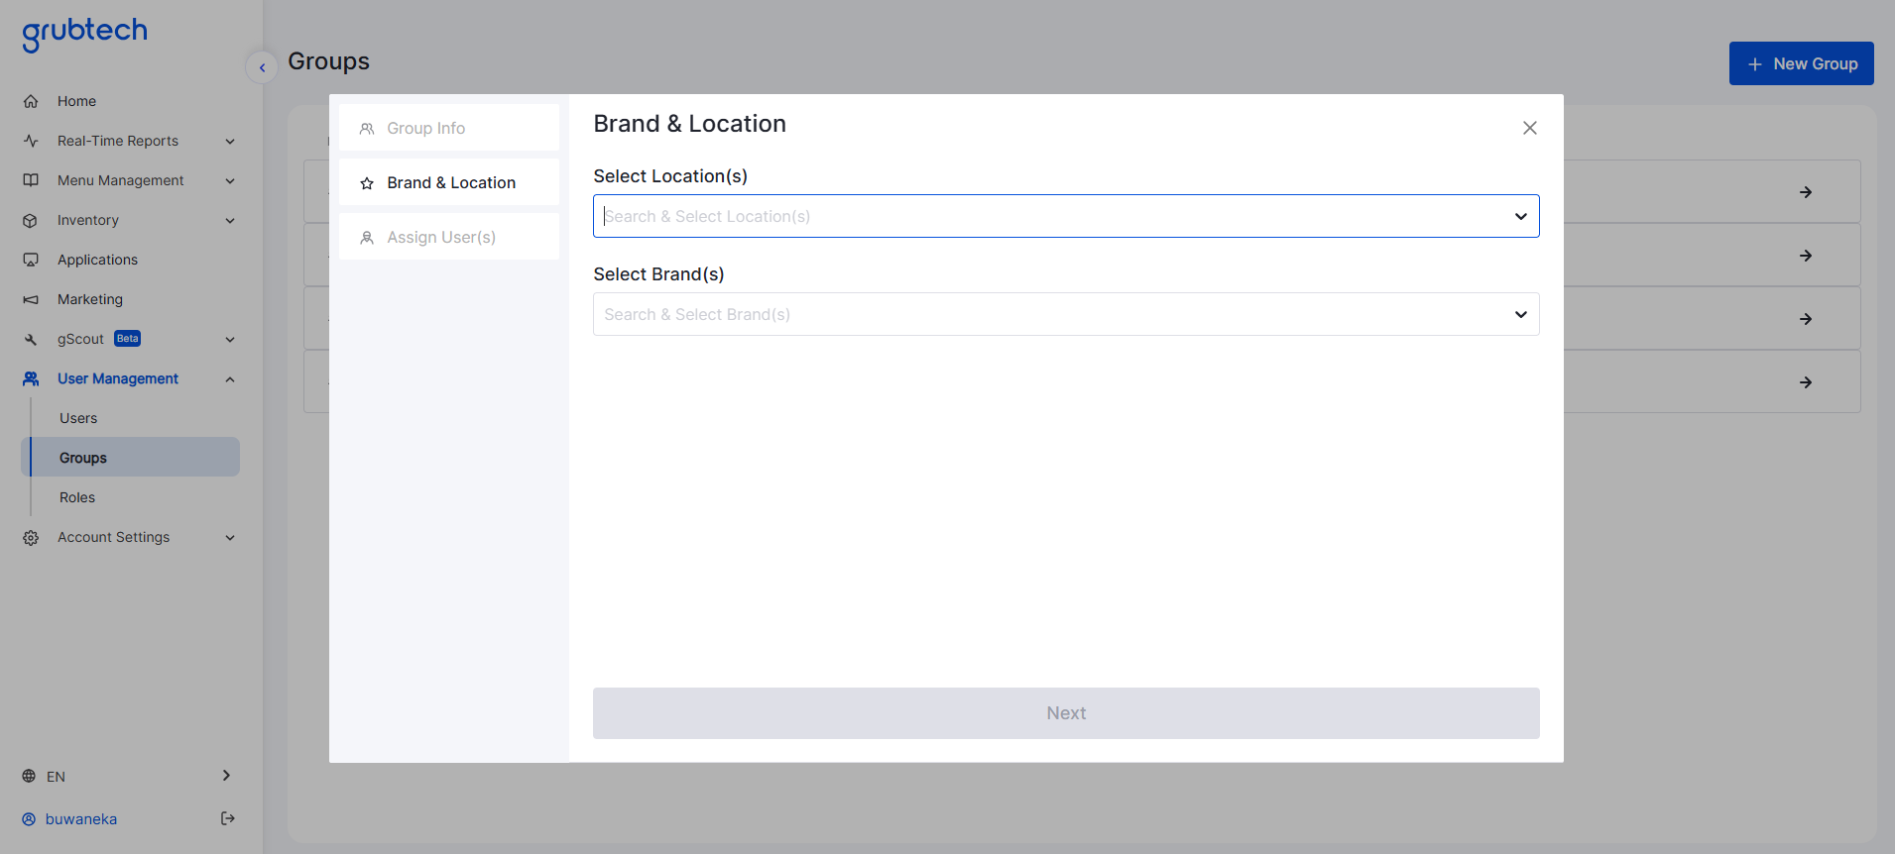Click the User Management people icon
Image resolution: width=1895 pixels, height=854 pixels.
[31, 378]
